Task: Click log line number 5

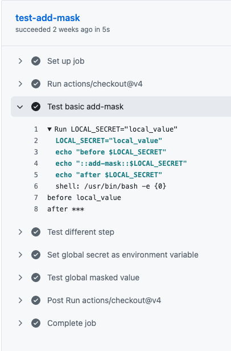Action: coord(36,175)
